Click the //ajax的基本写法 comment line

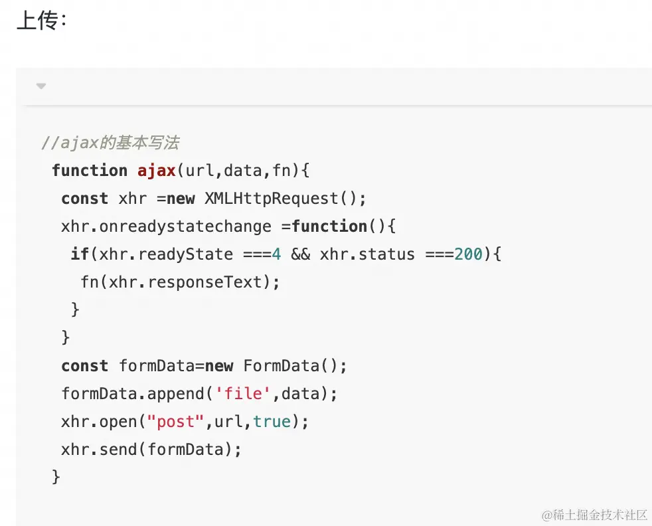coord(110,143)
